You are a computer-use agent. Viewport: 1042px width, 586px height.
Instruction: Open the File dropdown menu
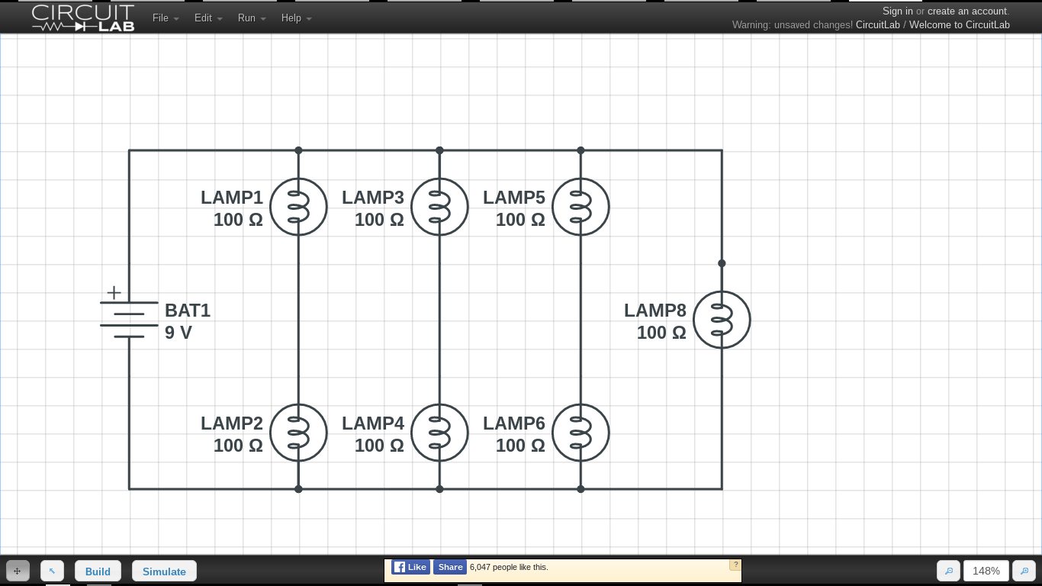165,18
